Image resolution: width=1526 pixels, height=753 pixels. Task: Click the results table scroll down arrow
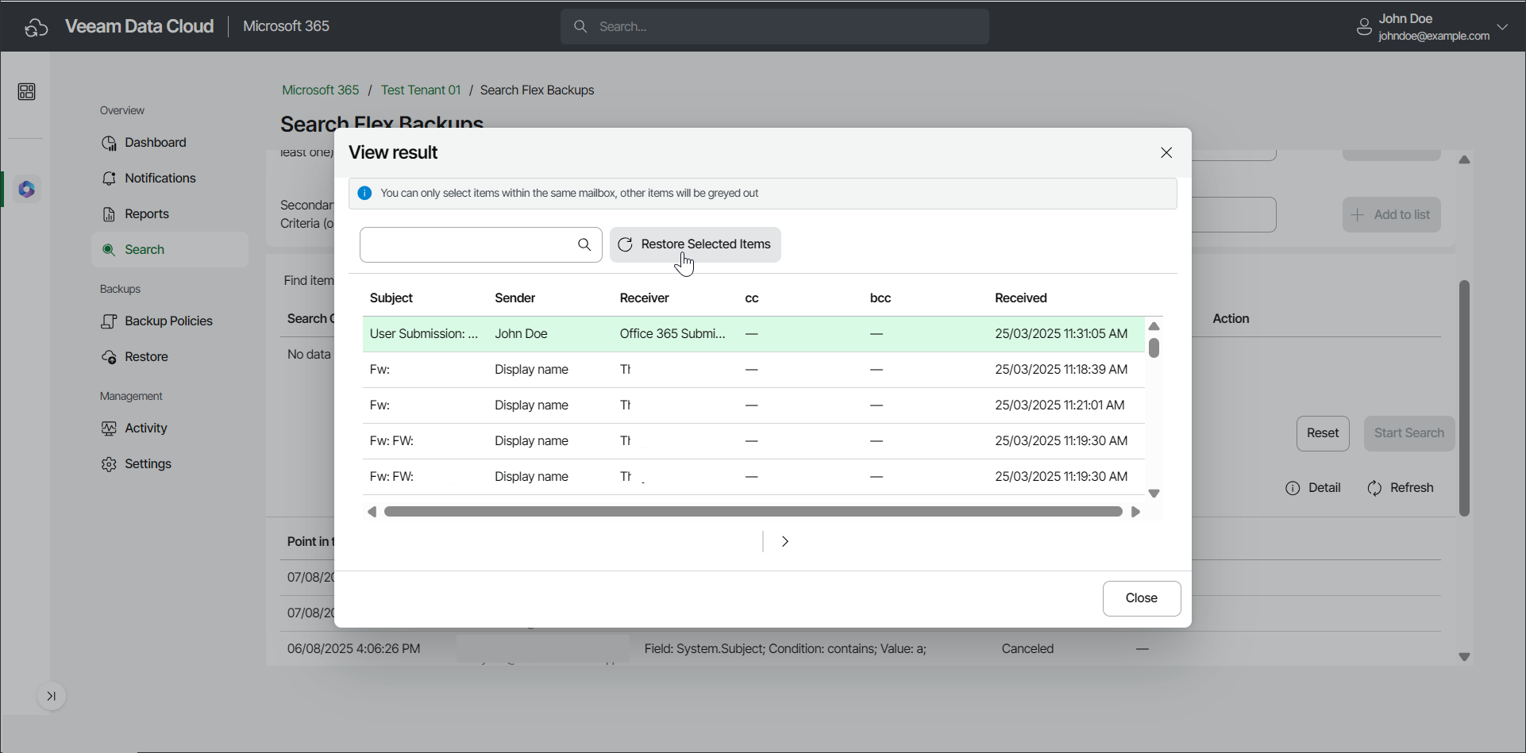click(x=1154, y=494)
